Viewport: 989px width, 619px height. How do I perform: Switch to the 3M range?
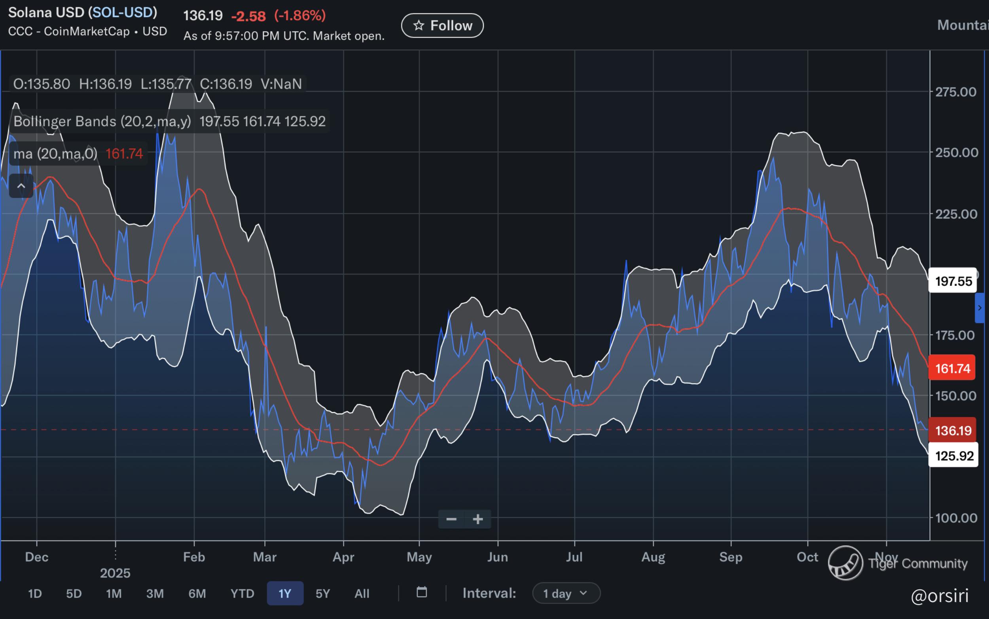point(155,593)
